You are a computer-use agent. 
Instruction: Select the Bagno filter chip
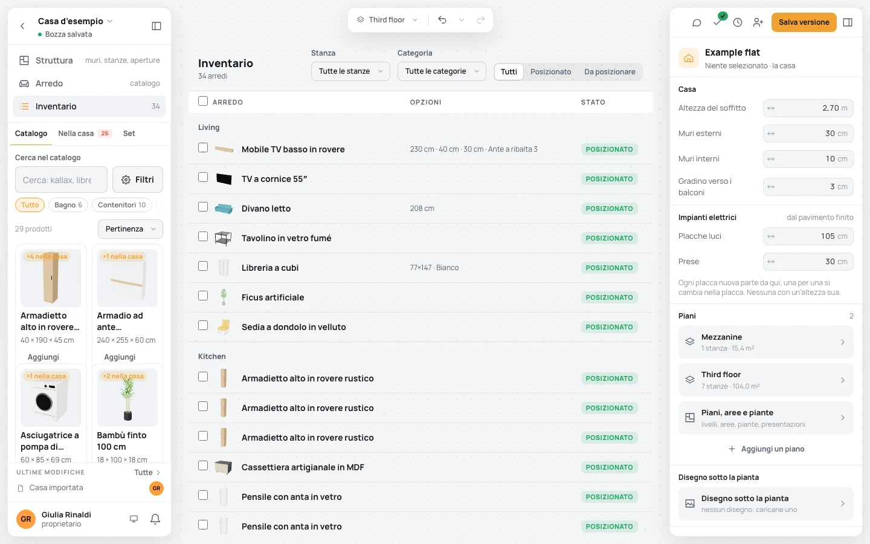coord(68,205)
